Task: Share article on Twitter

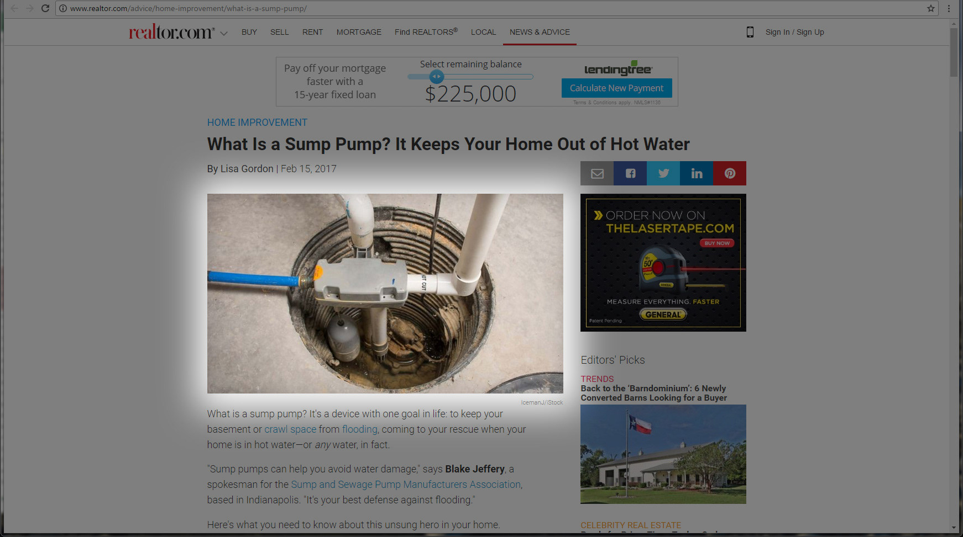Action: pyautogui.click(x=663, y=173)
